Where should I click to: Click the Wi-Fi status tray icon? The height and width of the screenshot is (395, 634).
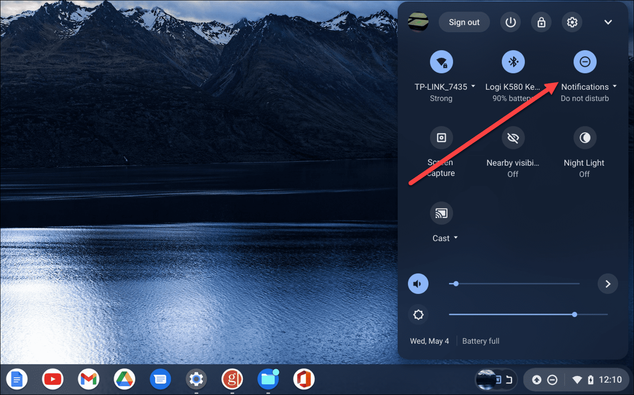coord(577,380)
